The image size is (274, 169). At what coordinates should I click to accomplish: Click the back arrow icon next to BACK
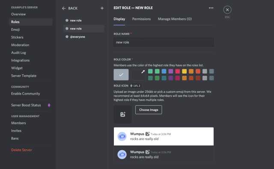coord(64,8)
